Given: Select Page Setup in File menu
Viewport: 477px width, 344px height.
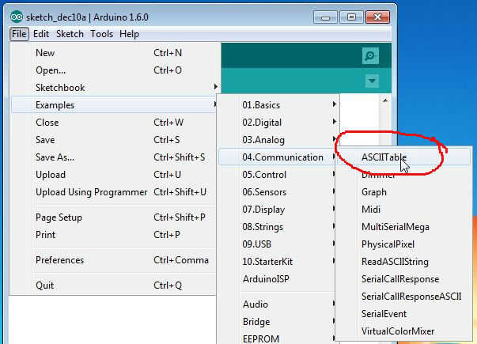Looking at the screenshot, I should (113, 217).
